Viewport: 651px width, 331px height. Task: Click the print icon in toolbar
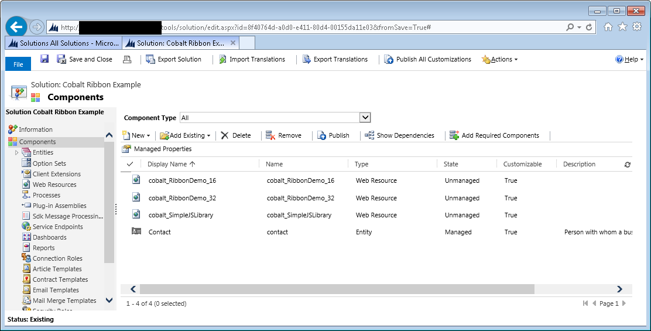coord(127,59)
